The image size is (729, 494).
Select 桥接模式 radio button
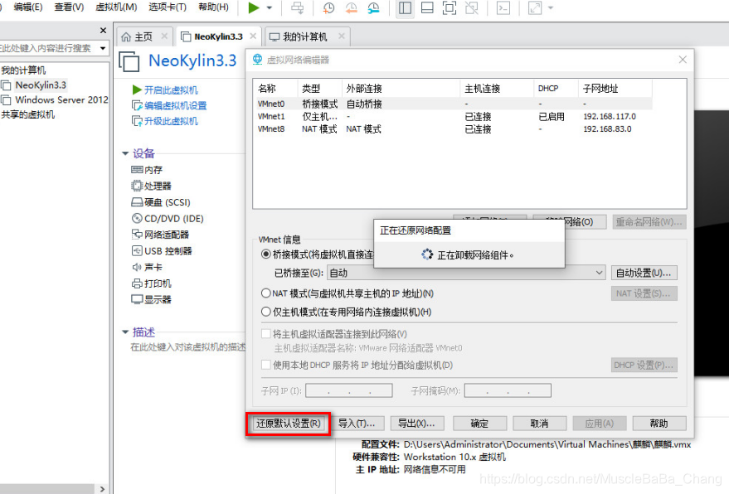266,254
